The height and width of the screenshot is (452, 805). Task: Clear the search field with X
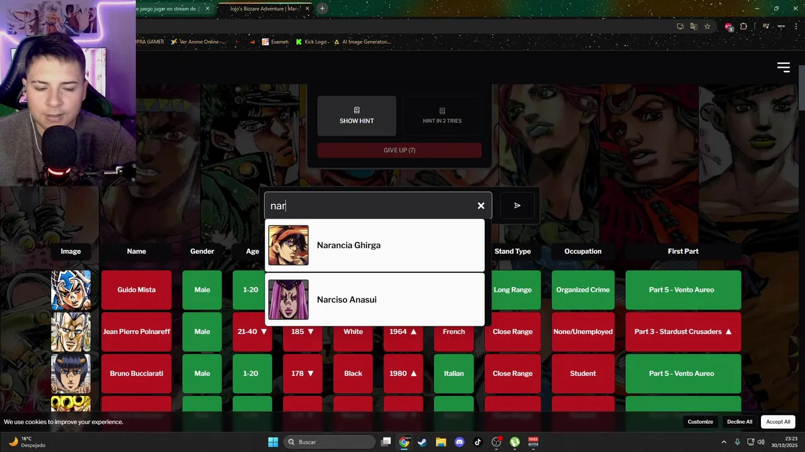(x=481, y=206)
